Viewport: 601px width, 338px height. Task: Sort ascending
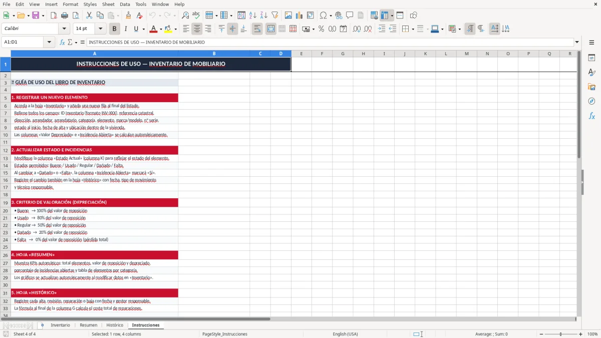(253, 16)
